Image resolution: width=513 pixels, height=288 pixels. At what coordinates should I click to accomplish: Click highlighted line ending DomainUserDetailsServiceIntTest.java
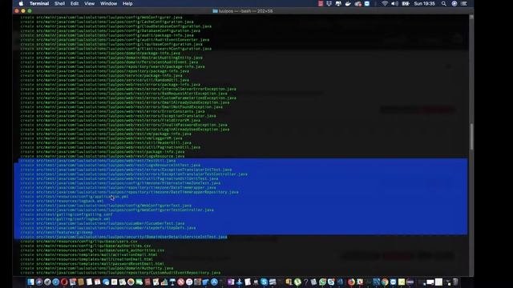pyautogui.click(x=123, y=237)
